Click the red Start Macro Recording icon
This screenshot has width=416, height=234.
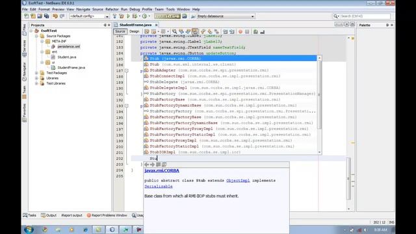point(240,32)
